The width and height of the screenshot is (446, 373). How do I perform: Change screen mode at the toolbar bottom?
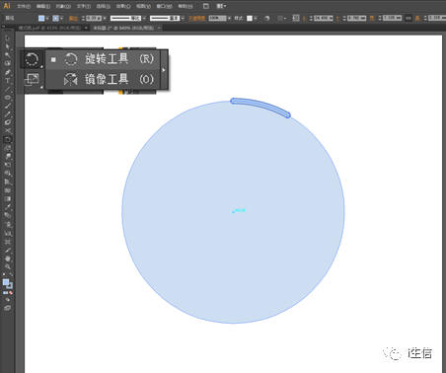tap(8, 308)
